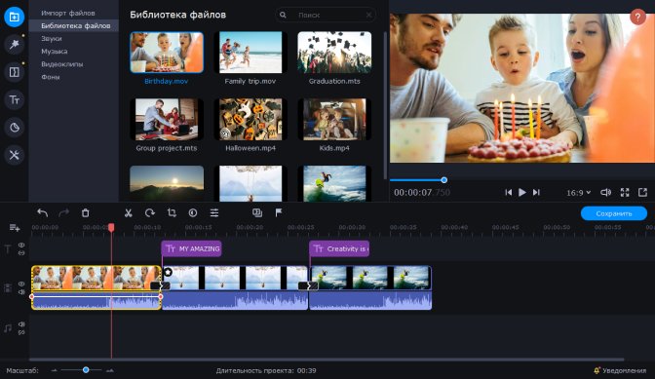This screenshot has height=379, width=655.
Task: Undo the last action
Action: pos(42,212)
